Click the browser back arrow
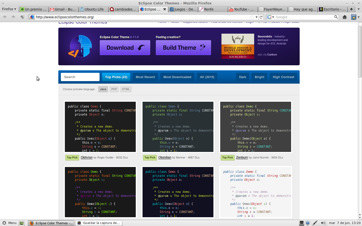The image size is (362, 226). 5,17
